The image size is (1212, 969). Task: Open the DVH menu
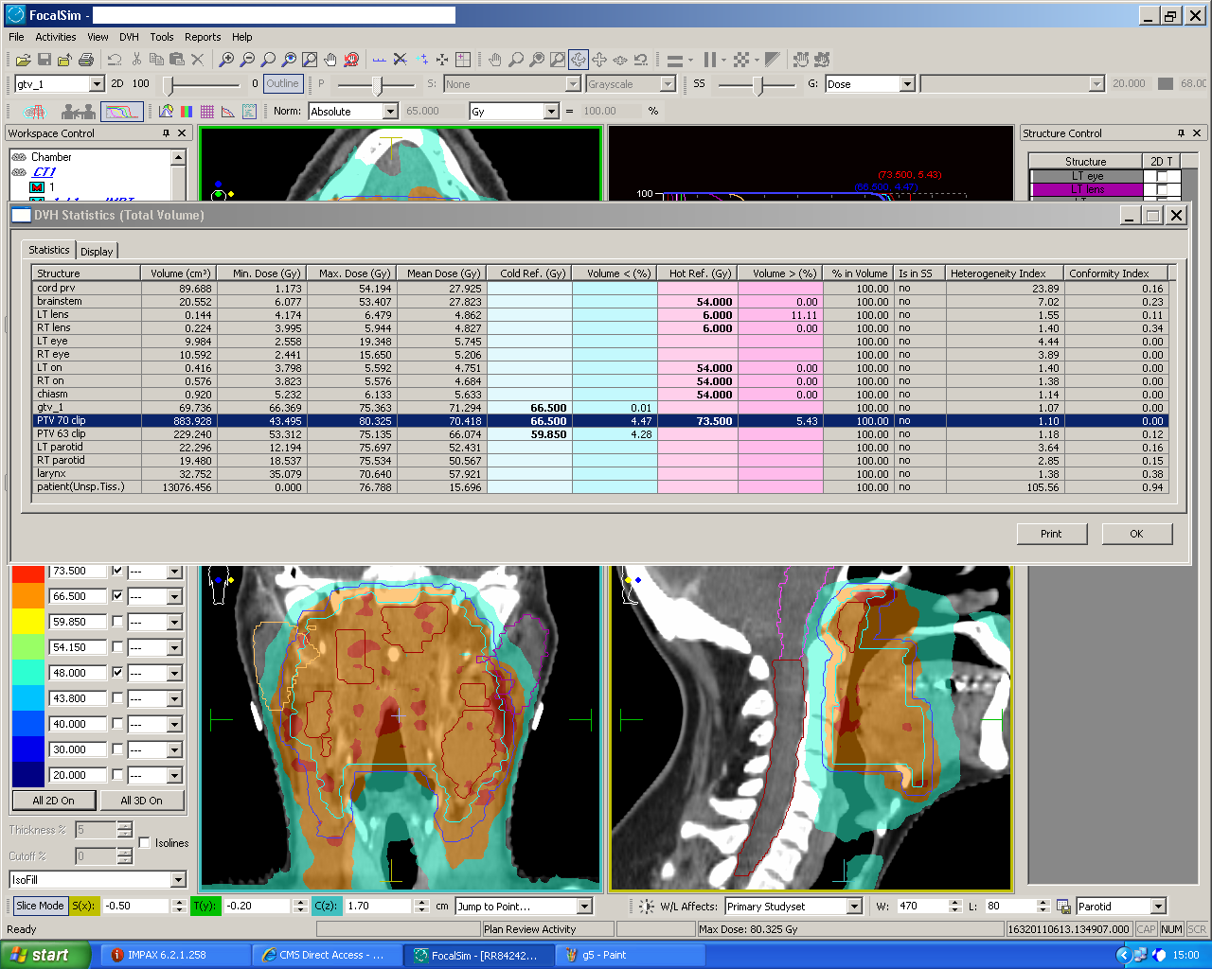(x=129, y=37)
